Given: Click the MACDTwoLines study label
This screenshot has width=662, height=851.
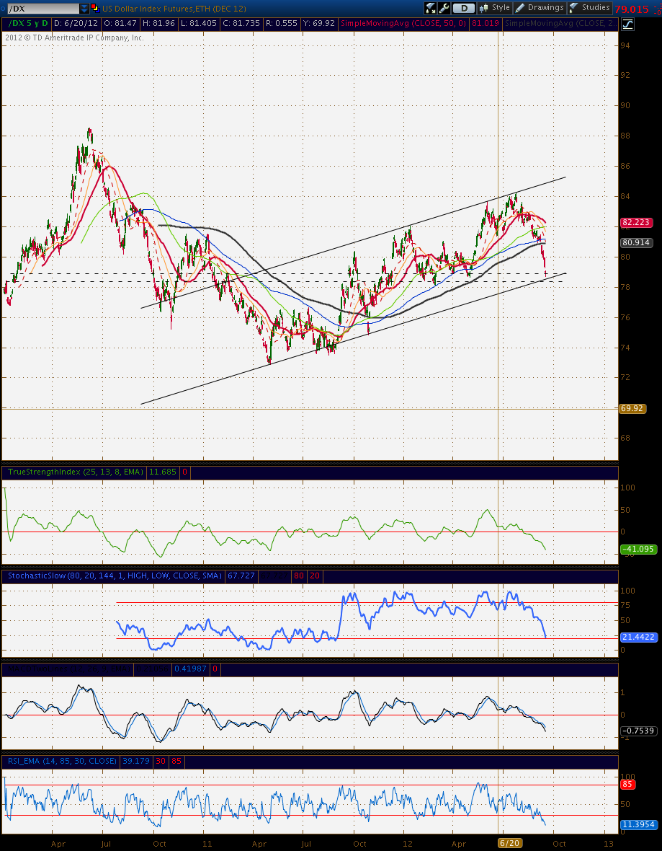Looking at the screenshot, I should click(x=68, y=669).
